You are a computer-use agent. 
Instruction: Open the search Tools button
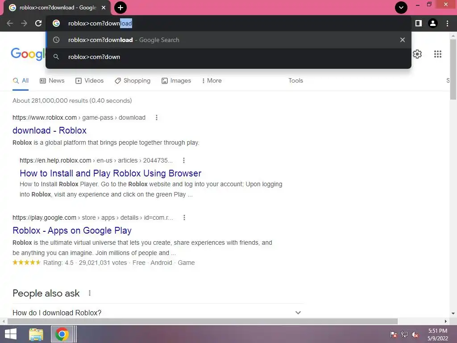[x=295, y=81]
